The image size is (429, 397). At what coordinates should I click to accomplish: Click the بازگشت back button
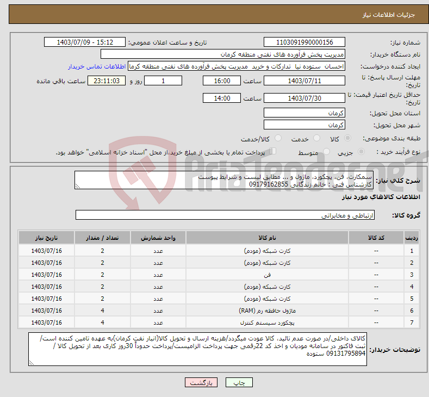(x=201, y=382)
